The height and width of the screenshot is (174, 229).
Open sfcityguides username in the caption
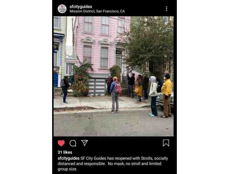(68, 158)
